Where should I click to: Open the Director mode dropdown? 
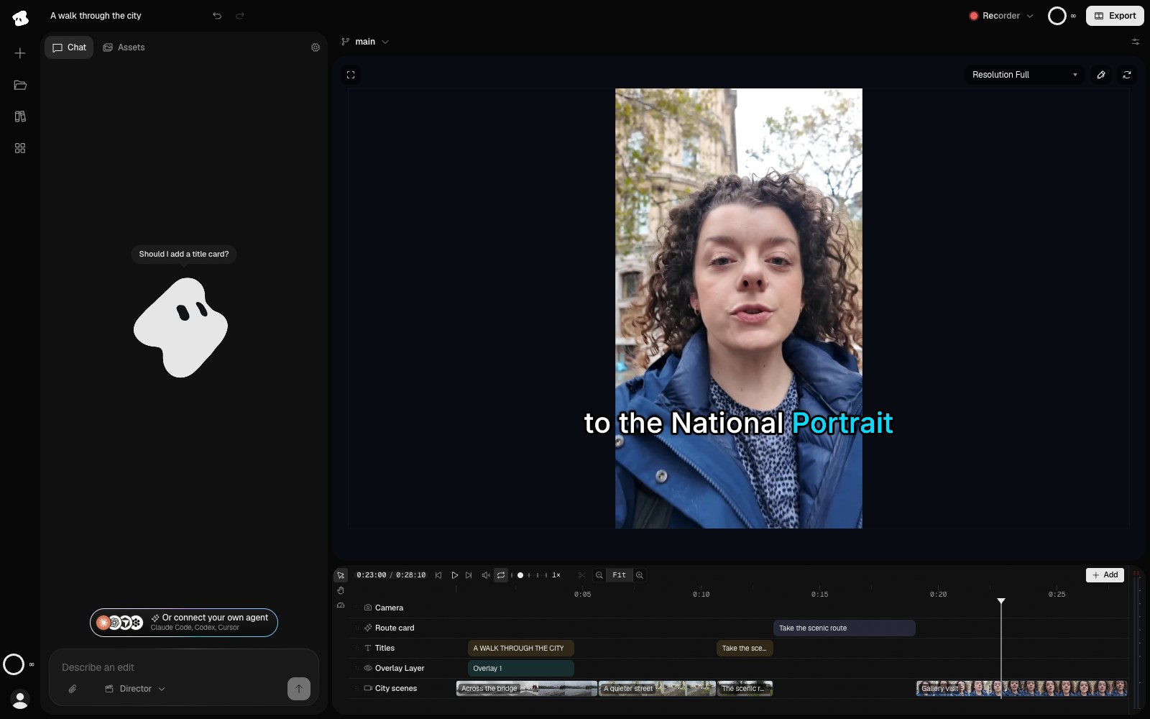tap(135, 689)
